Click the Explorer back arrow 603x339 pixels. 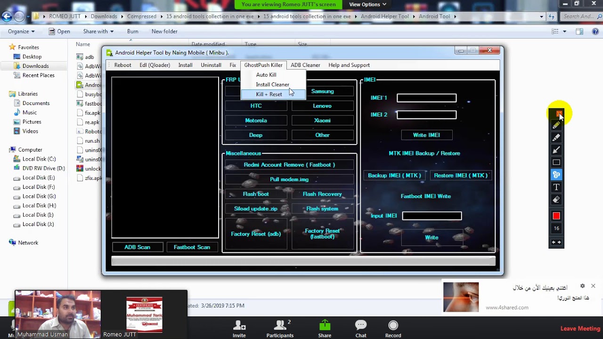click(x=6, y=16)
